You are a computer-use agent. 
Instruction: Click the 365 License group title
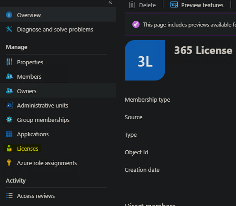click(203, 50)
